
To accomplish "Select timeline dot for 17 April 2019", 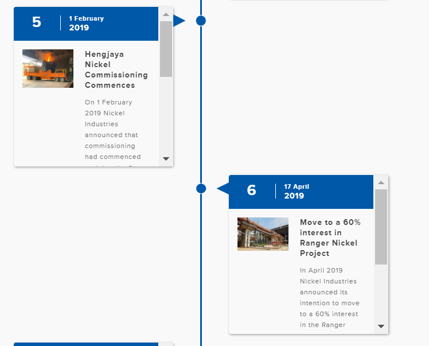I will pos(201,189).
